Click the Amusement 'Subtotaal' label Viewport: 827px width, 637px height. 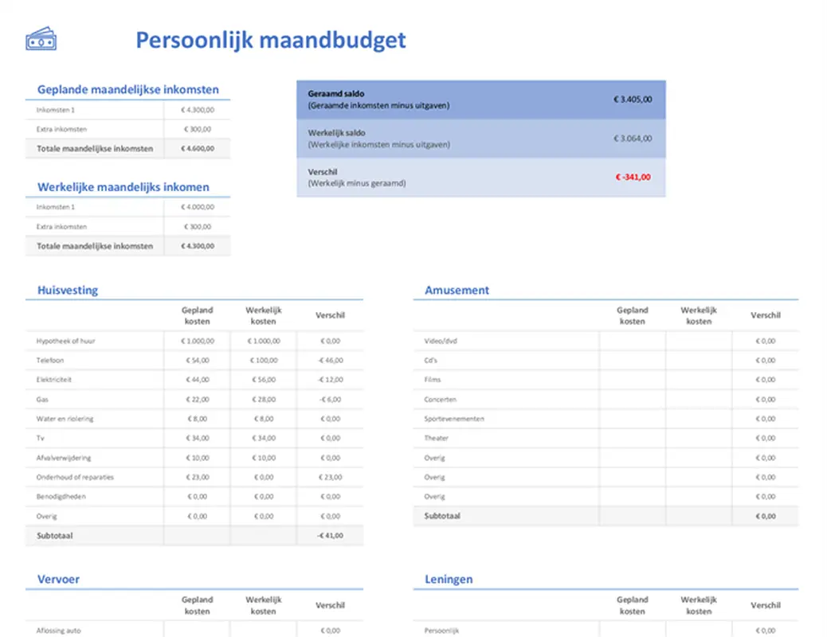[x=442, y=516]
